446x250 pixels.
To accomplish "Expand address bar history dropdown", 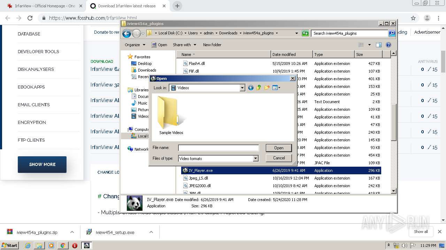I will pyautogui.click(x=297, y=33).
